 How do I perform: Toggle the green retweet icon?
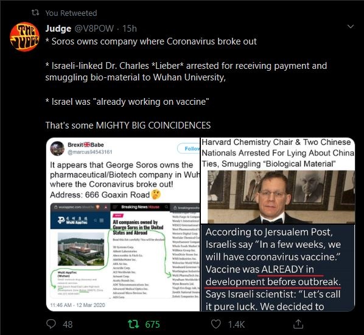[133, 324]
